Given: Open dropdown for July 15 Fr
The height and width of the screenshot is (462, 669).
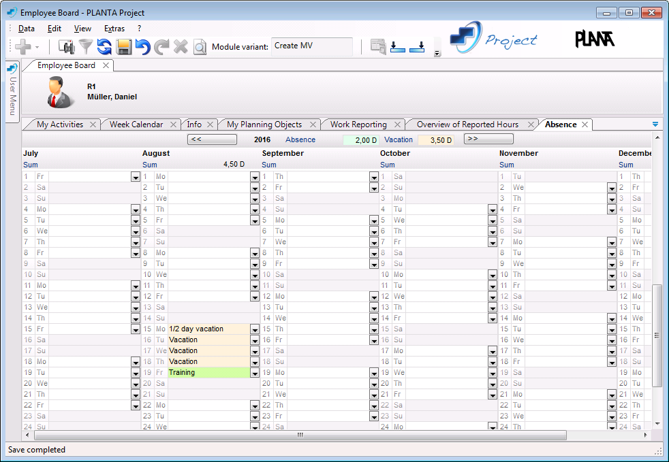Looking at the screenshot, I should 136,329.
